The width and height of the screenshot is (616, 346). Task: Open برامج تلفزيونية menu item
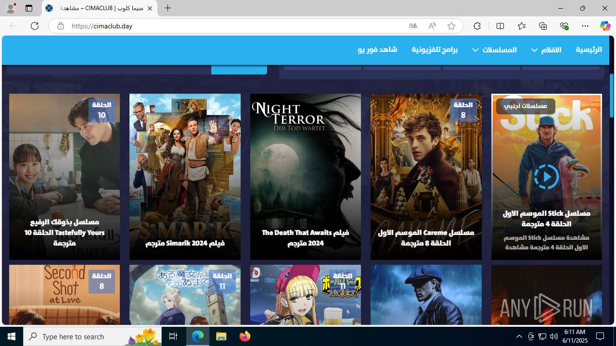(435, 49)
